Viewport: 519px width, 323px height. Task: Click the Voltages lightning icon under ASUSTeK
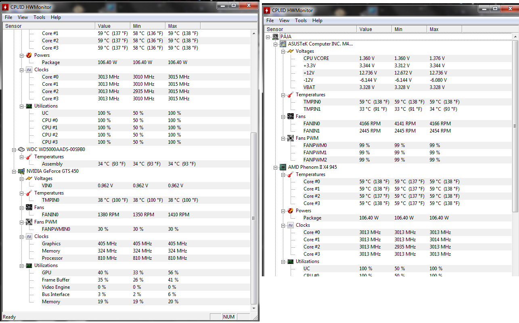point(291,51)
